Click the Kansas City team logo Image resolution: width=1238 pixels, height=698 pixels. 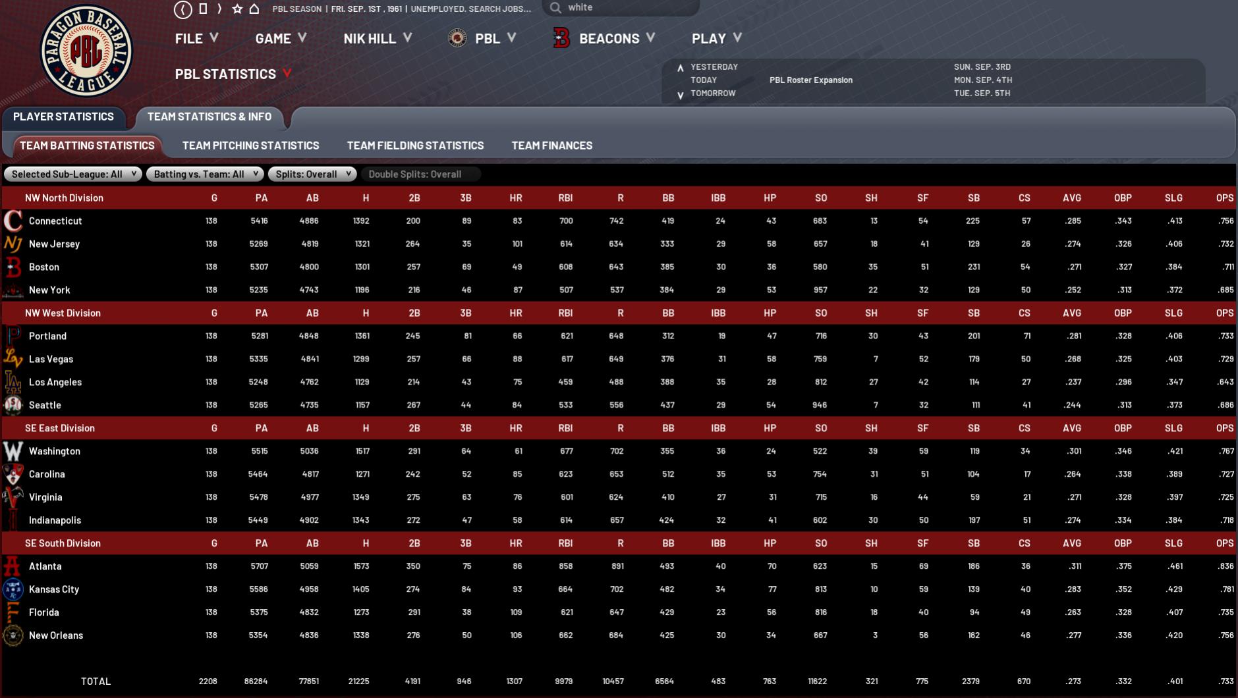coord(13,589)
